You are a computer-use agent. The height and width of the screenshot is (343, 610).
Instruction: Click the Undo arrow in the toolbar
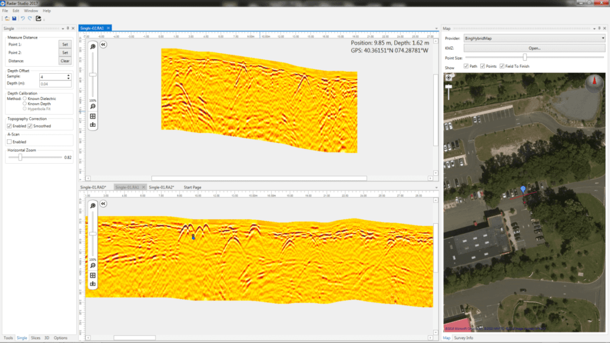(23, 18)
